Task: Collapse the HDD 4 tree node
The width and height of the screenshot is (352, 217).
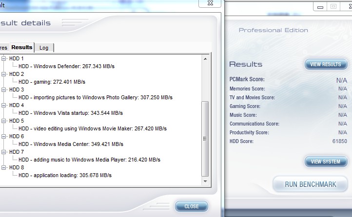Action: (x=3, y=105)
